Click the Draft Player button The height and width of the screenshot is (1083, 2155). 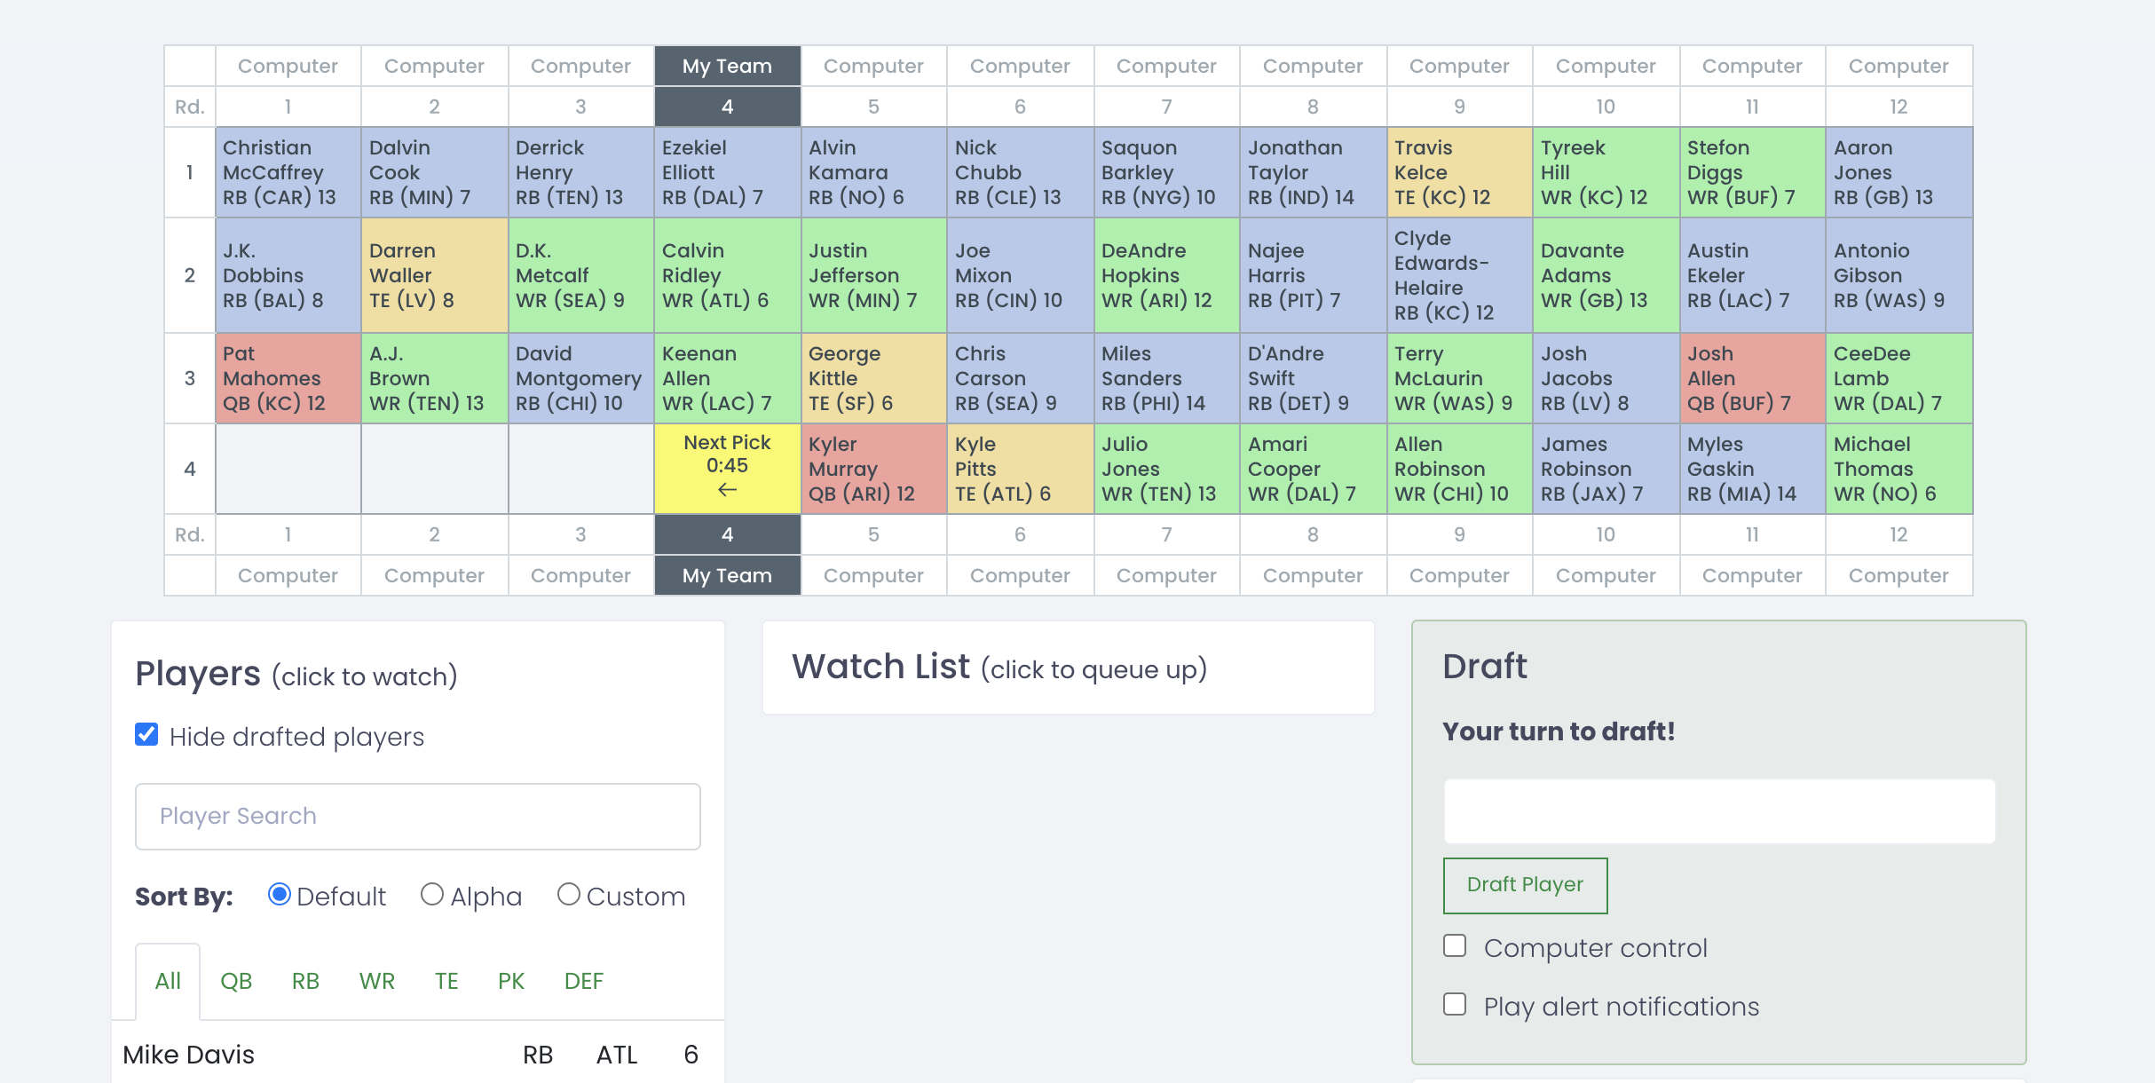pos(1524,884)
